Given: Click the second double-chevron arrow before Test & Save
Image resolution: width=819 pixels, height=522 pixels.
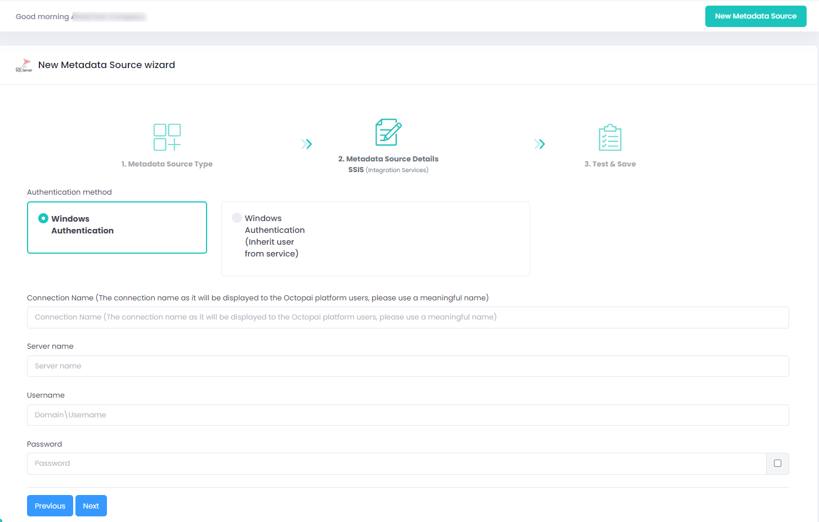Looking at the screenshot, I should point(539,144).
